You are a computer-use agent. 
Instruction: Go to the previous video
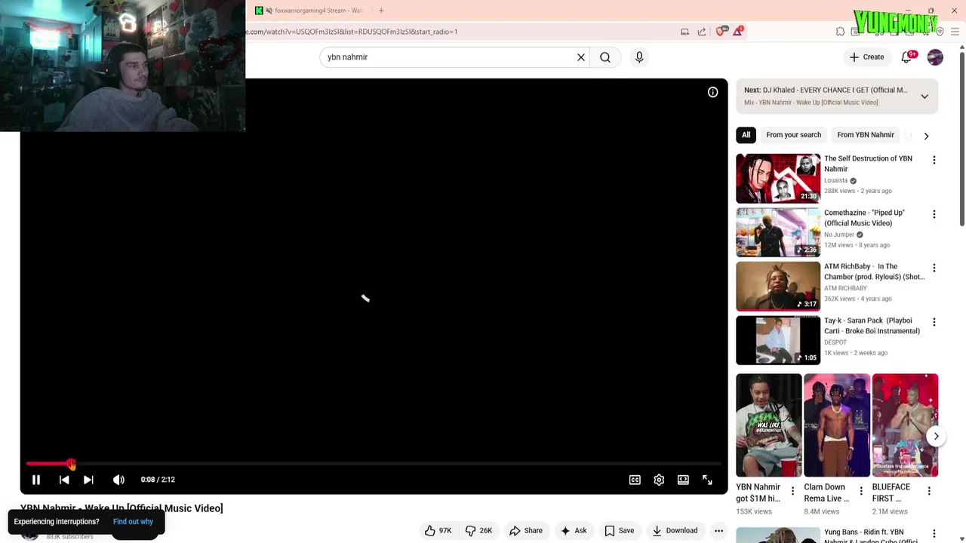point(64,480)
